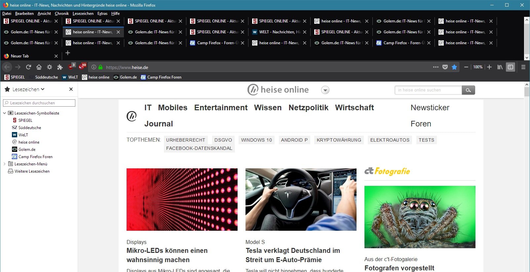Reload the current page
The height and width of the screenshot is (272, 530).
pos(28,67)
